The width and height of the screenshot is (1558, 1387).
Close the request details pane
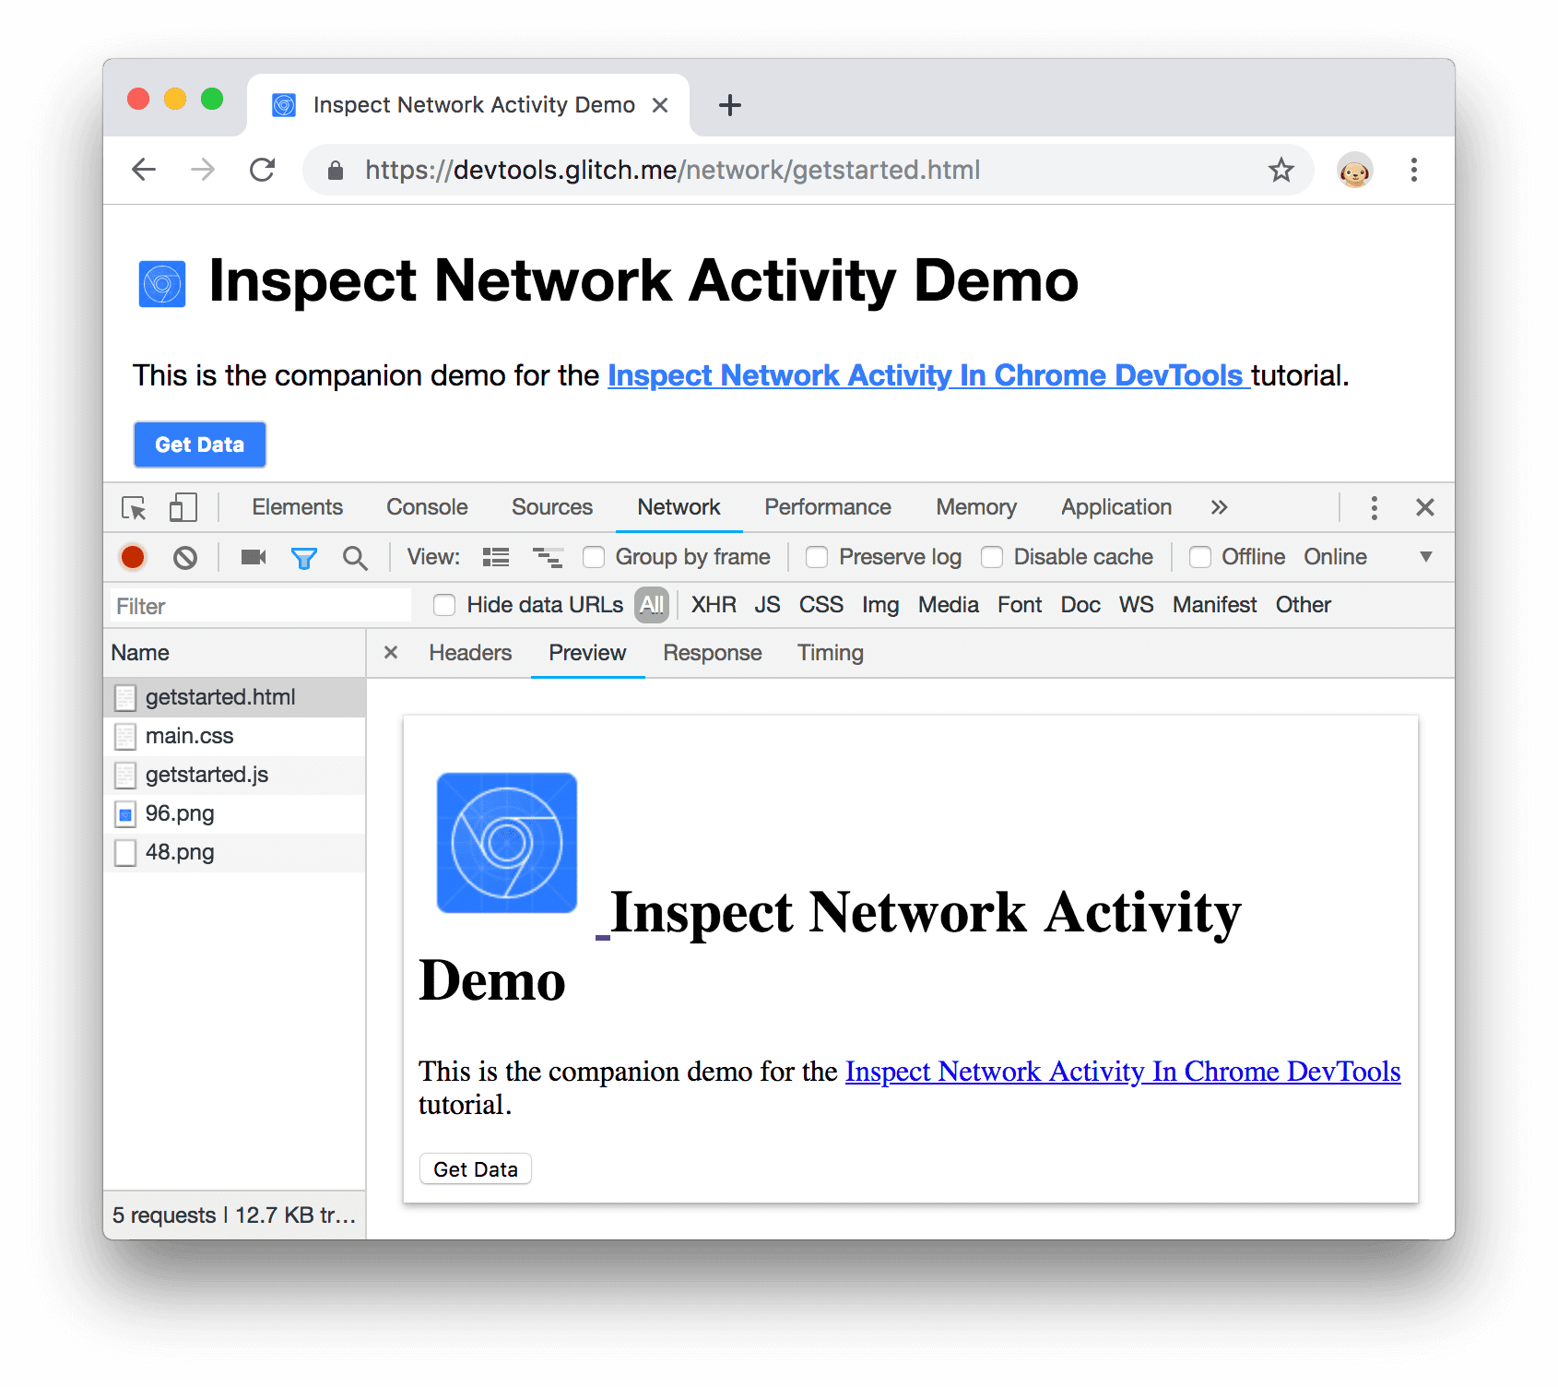pos(391,653)
